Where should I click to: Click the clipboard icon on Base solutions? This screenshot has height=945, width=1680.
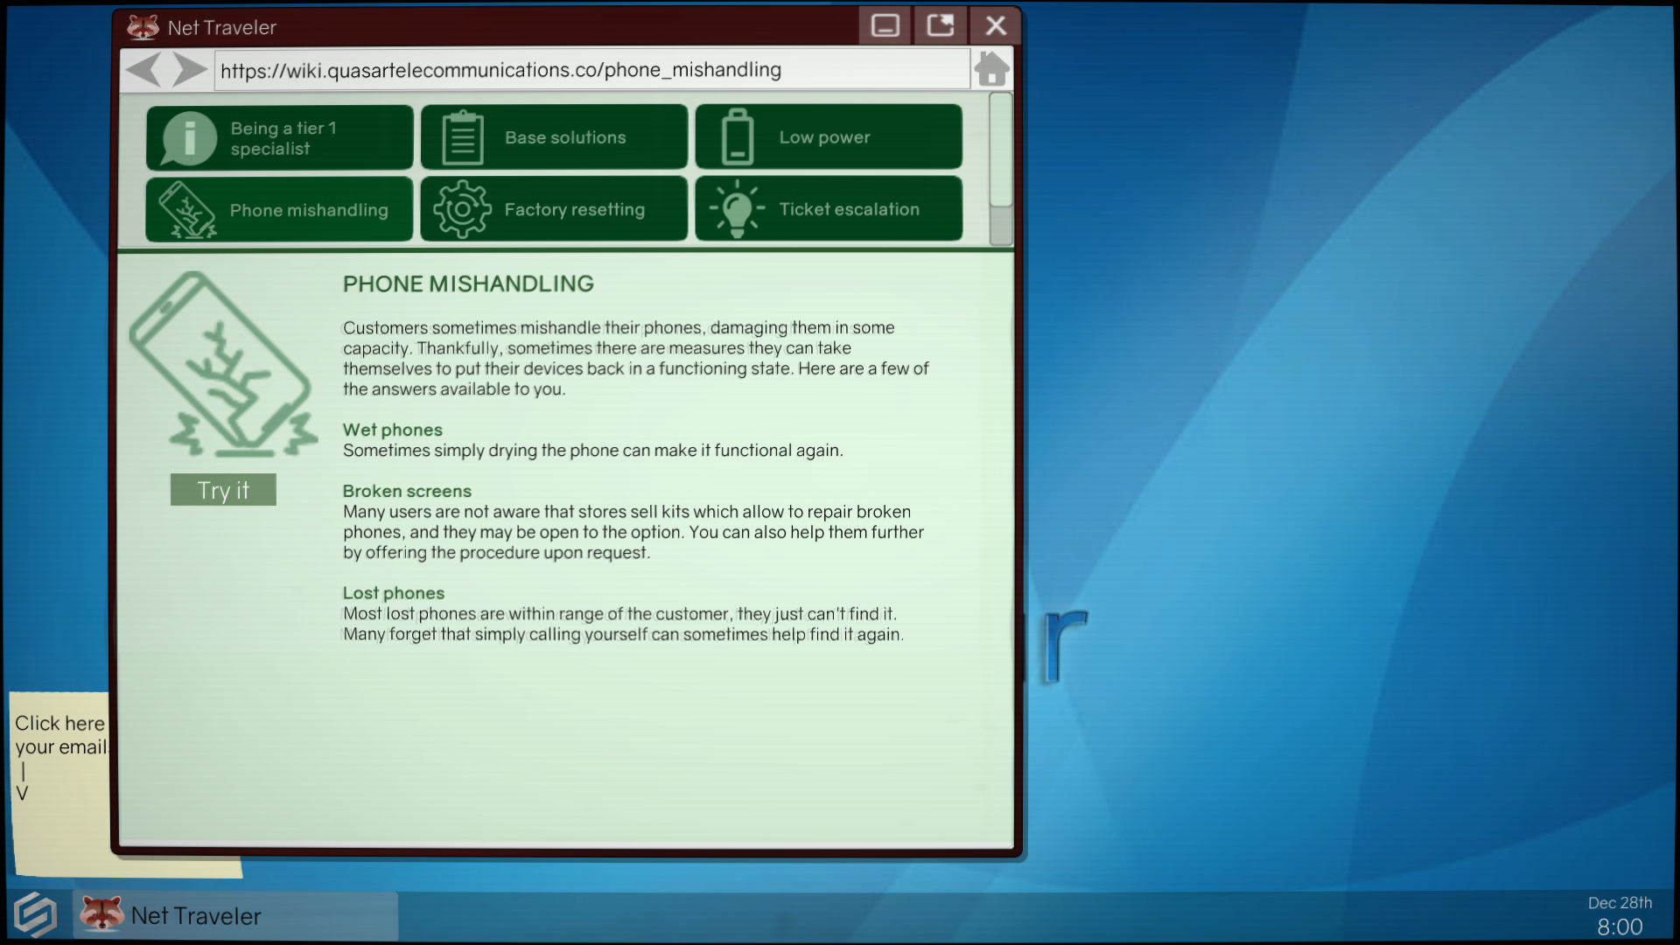pyautogui.click(x=463, y=137)
